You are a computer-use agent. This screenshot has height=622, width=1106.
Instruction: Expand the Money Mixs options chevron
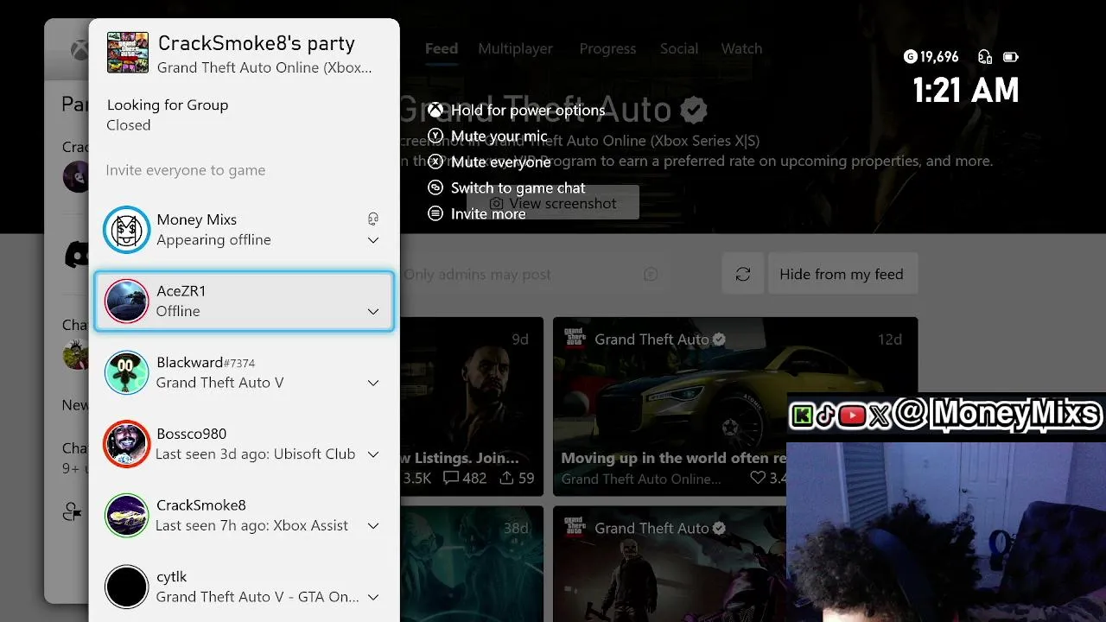373,240
